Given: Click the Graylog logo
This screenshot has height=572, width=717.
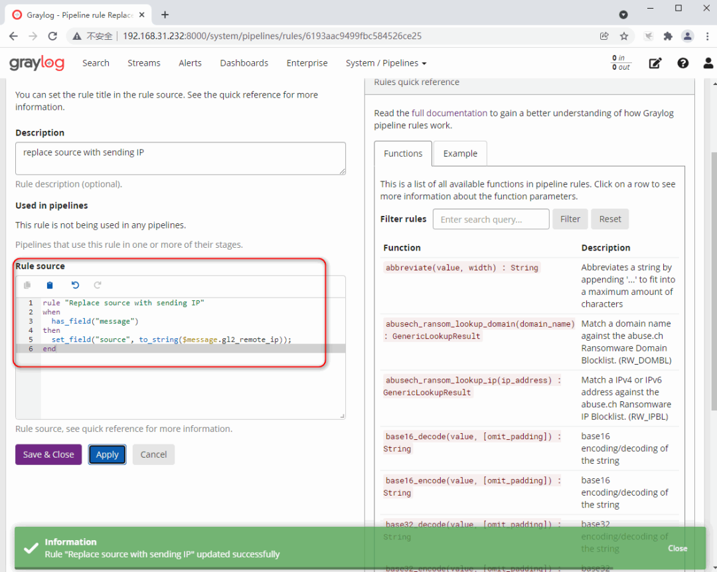Looking at the screenshot, I should tap(37, 63).
